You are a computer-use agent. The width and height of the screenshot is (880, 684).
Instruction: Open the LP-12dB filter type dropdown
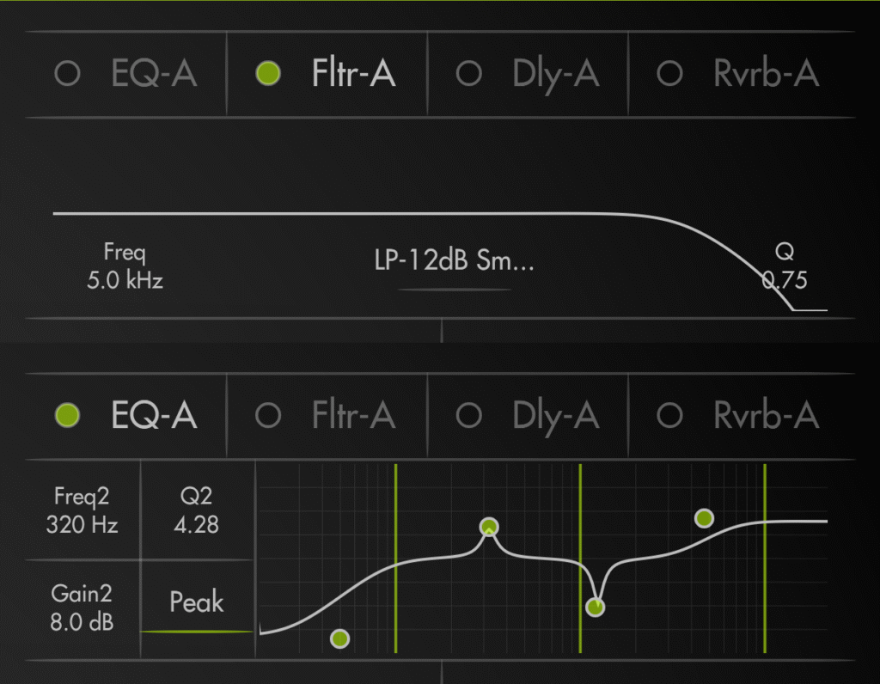click(x=455, y=262)
